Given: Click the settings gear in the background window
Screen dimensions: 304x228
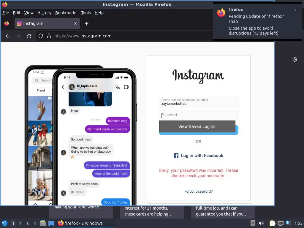Looking at the screenshot, I should pos(295,59).
